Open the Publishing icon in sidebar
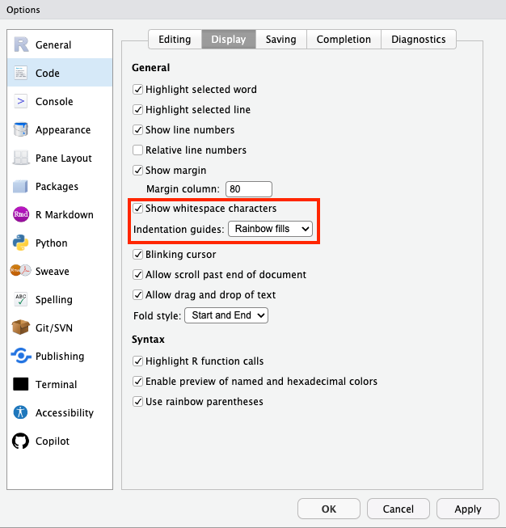Screen dimensions: 506x528 click(x=21, y=357)
